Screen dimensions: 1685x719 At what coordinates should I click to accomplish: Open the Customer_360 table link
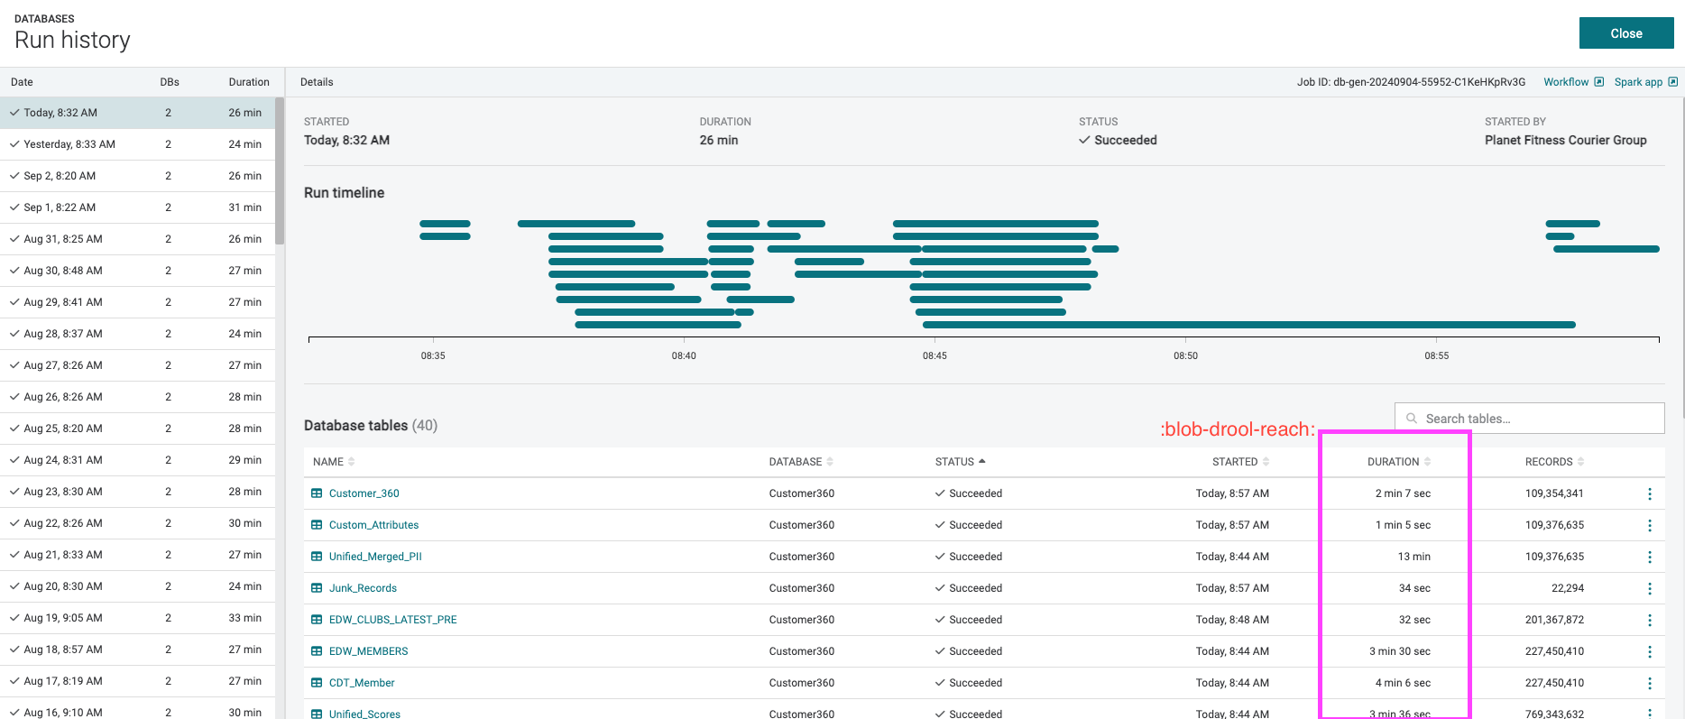[364, 493]
